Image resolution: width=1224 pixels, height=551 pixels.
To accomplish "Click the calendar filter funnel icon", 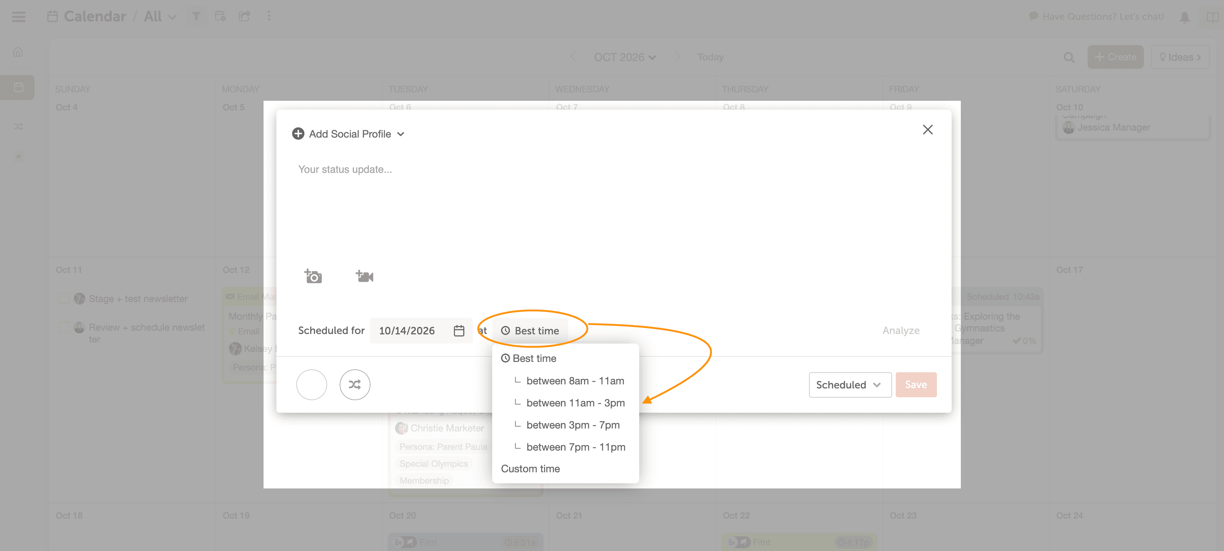I will point(196,17).
